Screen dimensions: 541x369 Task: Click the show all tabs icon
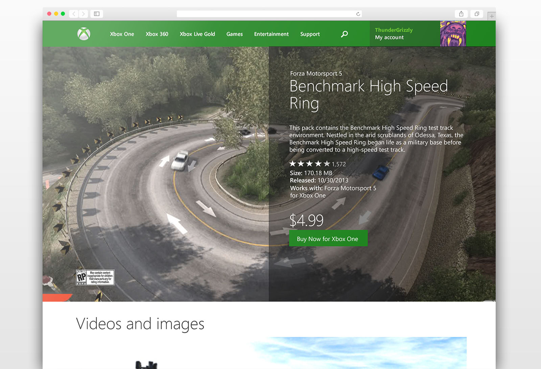point(477,14)
